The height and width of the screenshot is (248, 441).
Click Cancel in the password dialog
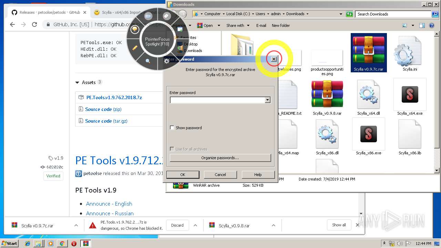[220, 175]
